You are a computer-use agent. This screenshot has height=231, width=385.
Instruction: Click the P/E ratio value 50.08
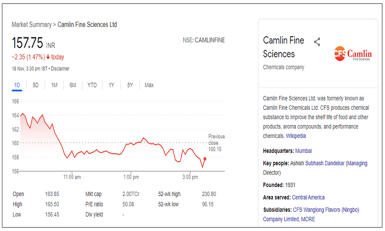128,204
